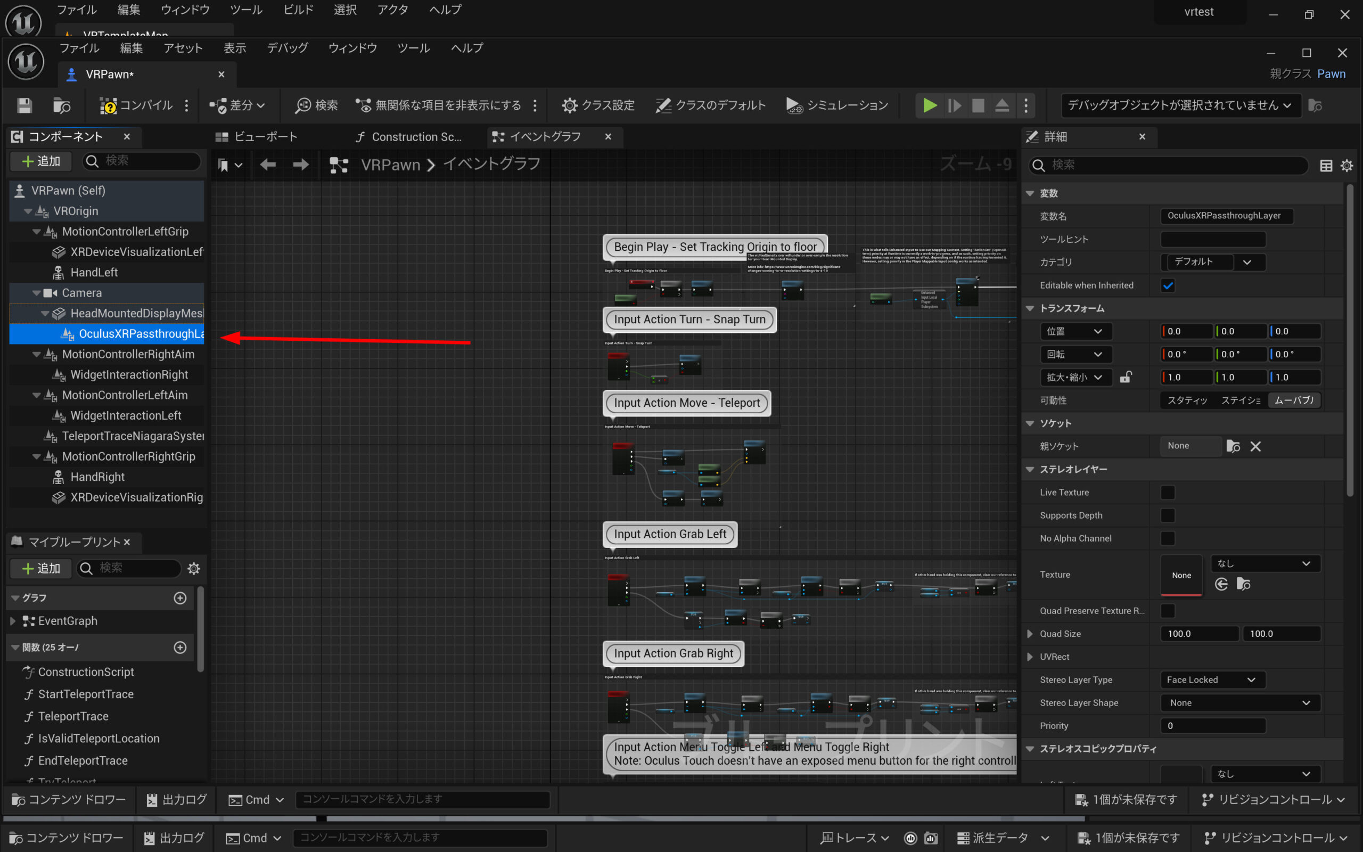Image resolution: width=1363 pixels, height=852 pixels.
Task: Click the クラス設定 button
Action: (x=598, y=105)
